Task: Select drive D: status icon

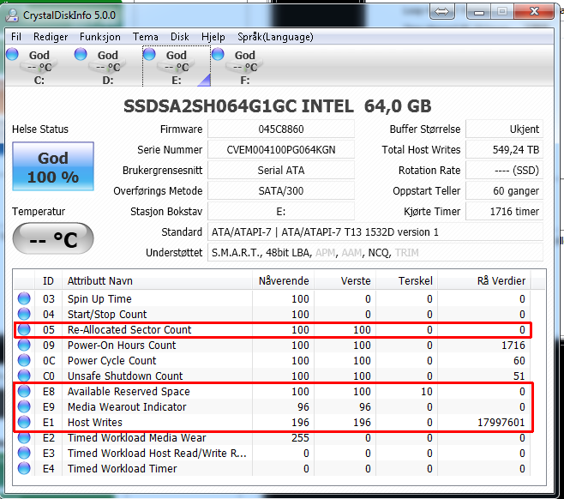Action: point(81,54)
